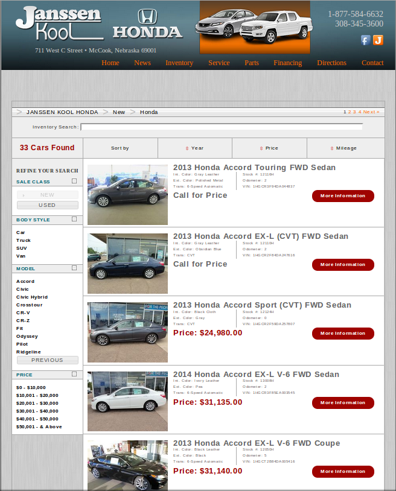Viewport: 396px width, 491px height.
Task: Filter by $20,001 - $30,000 price range
Action: pos(37,403)
